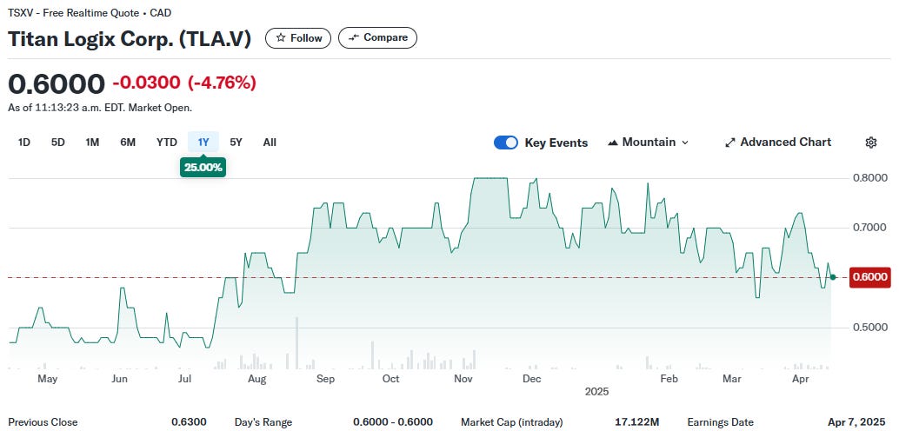Click the 2025 year label on axis

coord(596,392)
